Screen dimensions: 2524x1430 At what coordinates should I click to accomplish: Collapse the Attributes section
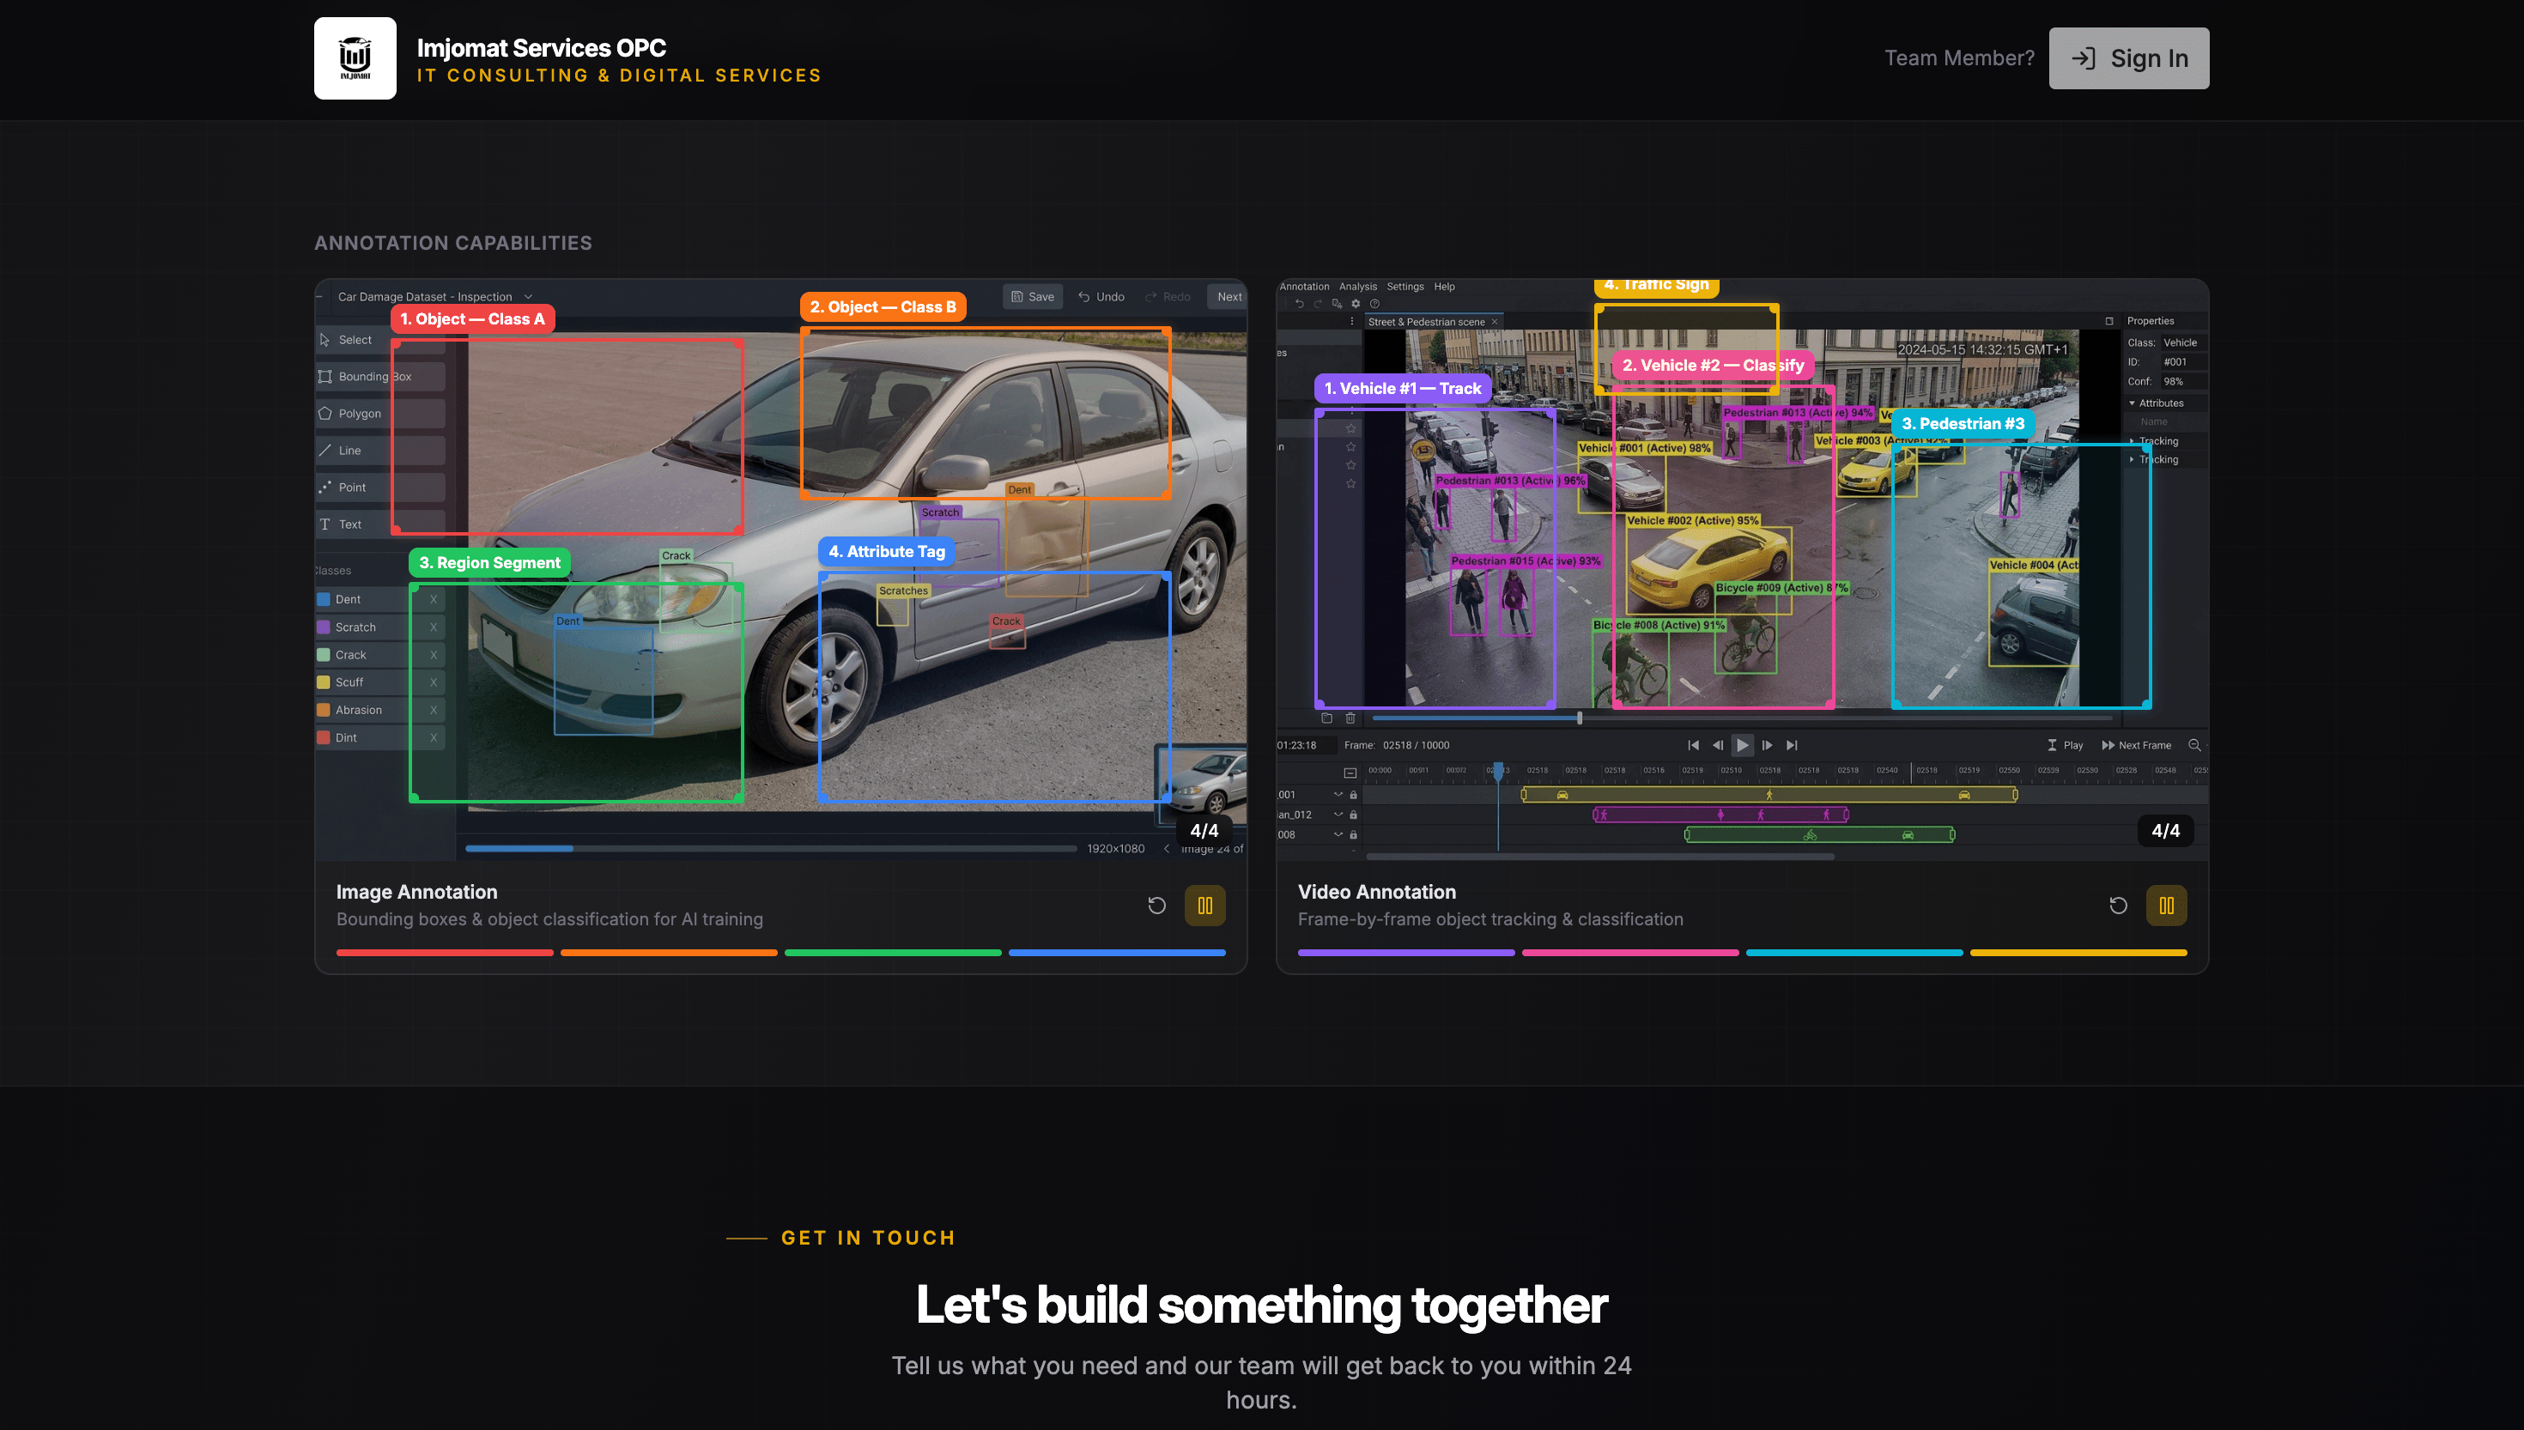(2156, 403)
